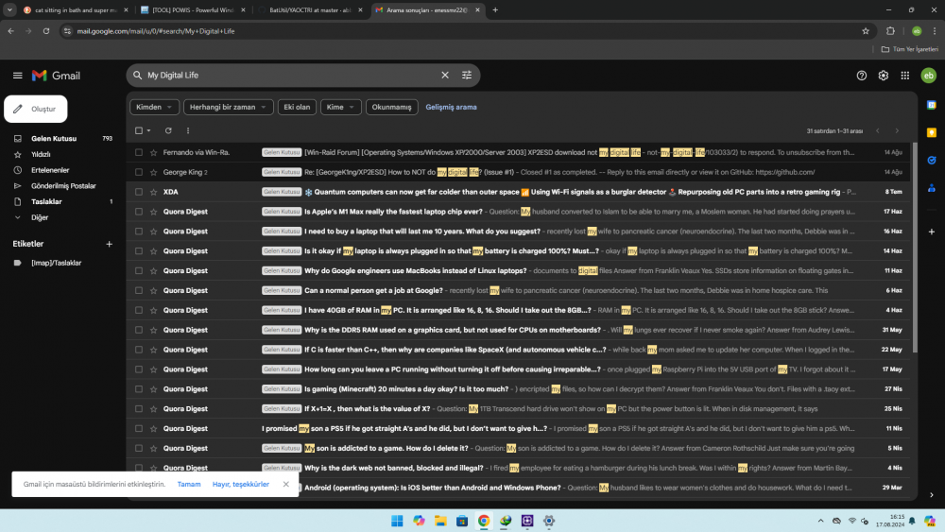The image size is (945, 532).
Task: Check the Minecraft gaming email checkbox
Action: click(x=139, y=388)
